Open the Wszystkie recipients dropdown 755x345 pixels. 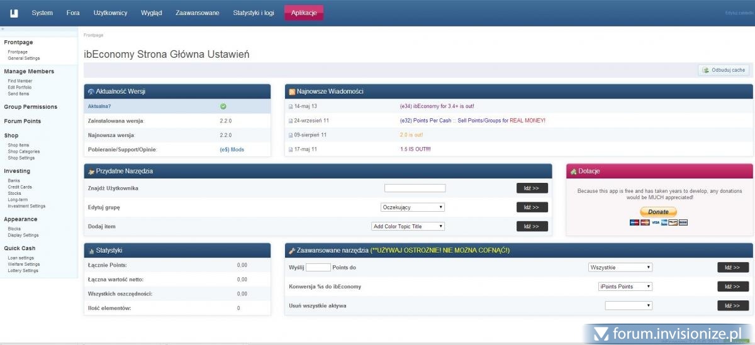pyautogui.click(x=620, y=267)
